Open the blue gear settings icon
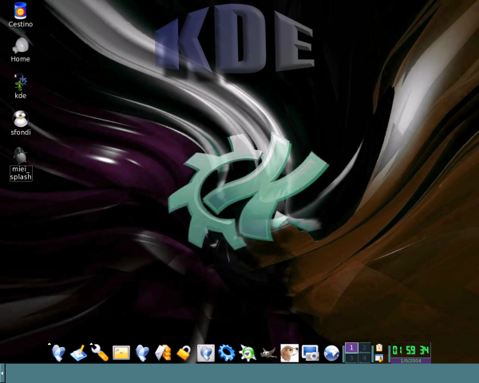 [227, 353]
